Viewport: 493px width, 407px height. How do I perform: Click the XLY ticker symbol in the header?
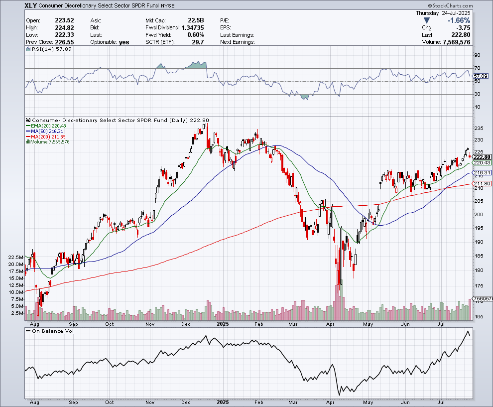[x=31, y=5]
